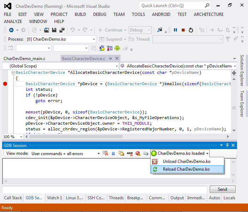The image size is (248, 212).
Task: Switch to the Watch 1 tab
Action: point(55,198)
